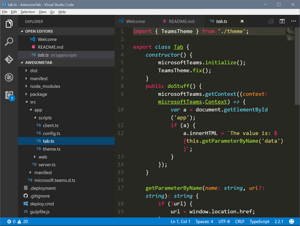Image resolution: width=300 pixels, height=226 pixels.
Task: Switch to the Welcome editor tab
Action: [x=135, y=21]
